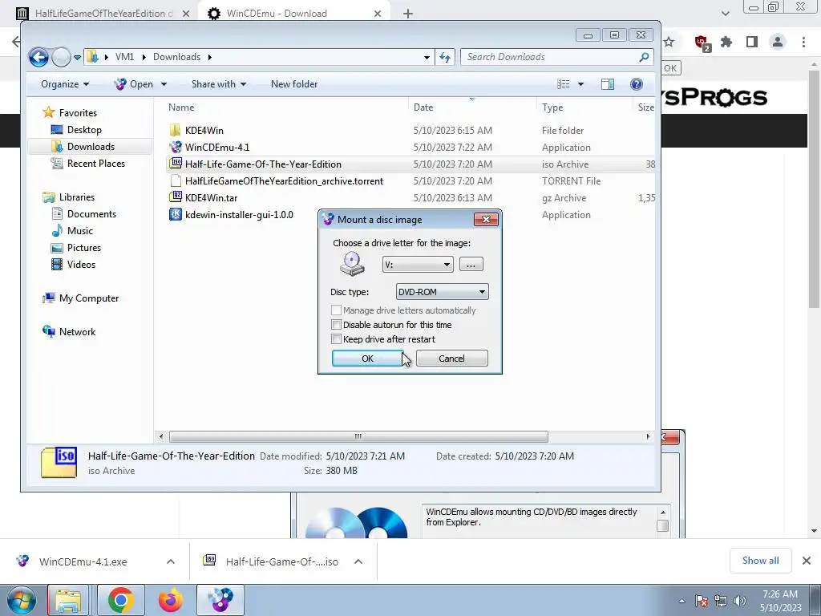
Task: Switch to HalfLifeGameOfTheYearEdition Chrome tab
Action: tap(103, 14)
